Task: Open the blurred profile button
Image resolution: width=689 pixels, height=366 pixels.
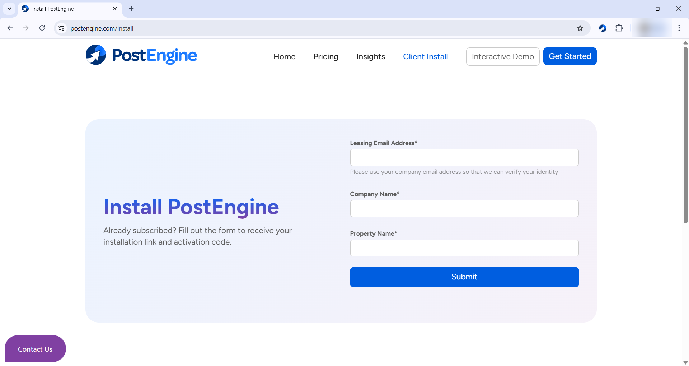Action: coord(652,28)
